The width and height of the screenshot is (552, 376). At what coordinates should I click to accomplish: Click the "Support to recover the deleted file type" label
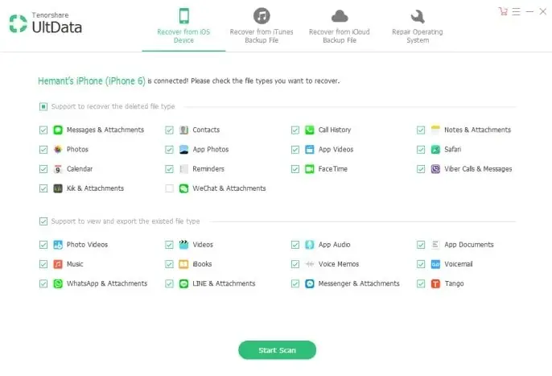tap(113, 106)
